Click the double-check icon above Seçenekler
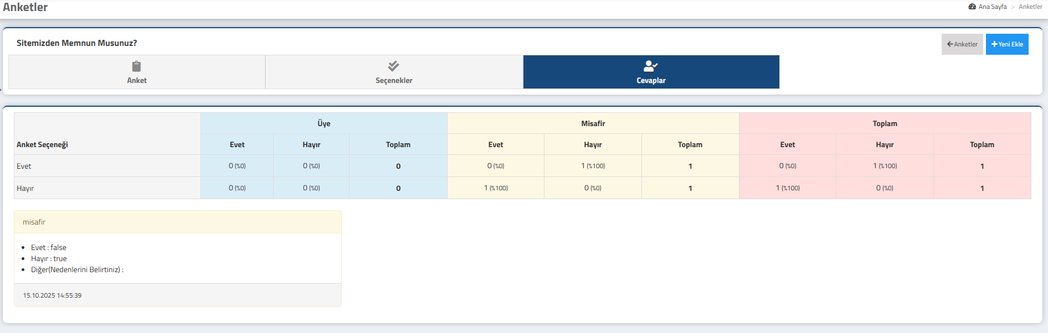The height and width of the screenshot is (333, 1048). pyautogui.click(x=393, y=66)
